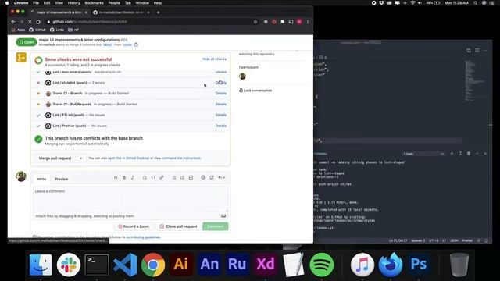Switch to the second Chrome tab
This screenshot has width=500, height=281.
click(x=121, y=12)
